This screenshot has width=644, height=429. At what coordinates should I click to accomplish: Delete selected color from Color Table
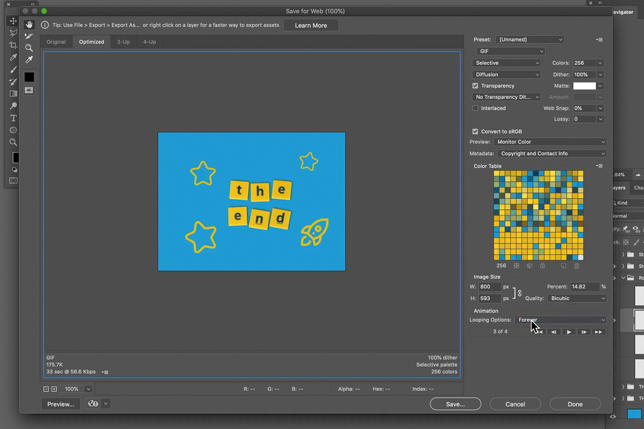click(x=576, y=265)
